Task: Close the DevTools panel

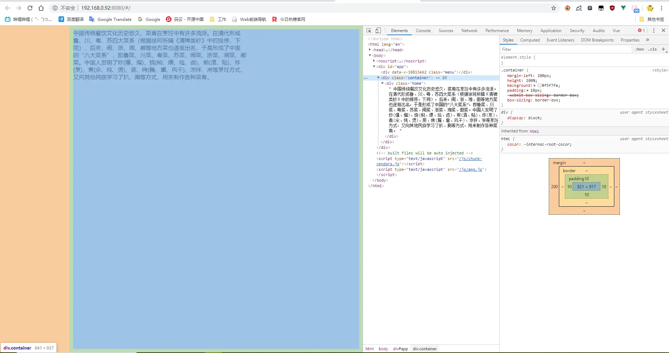Action: [663, 31]
